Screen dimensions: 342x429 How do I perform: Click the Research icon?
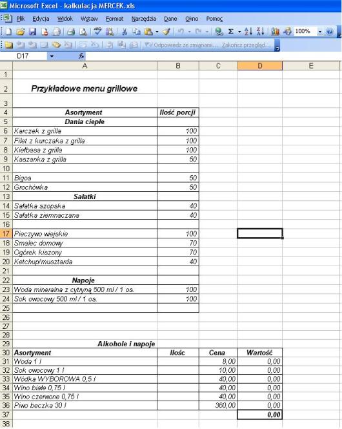pos(110,32)
